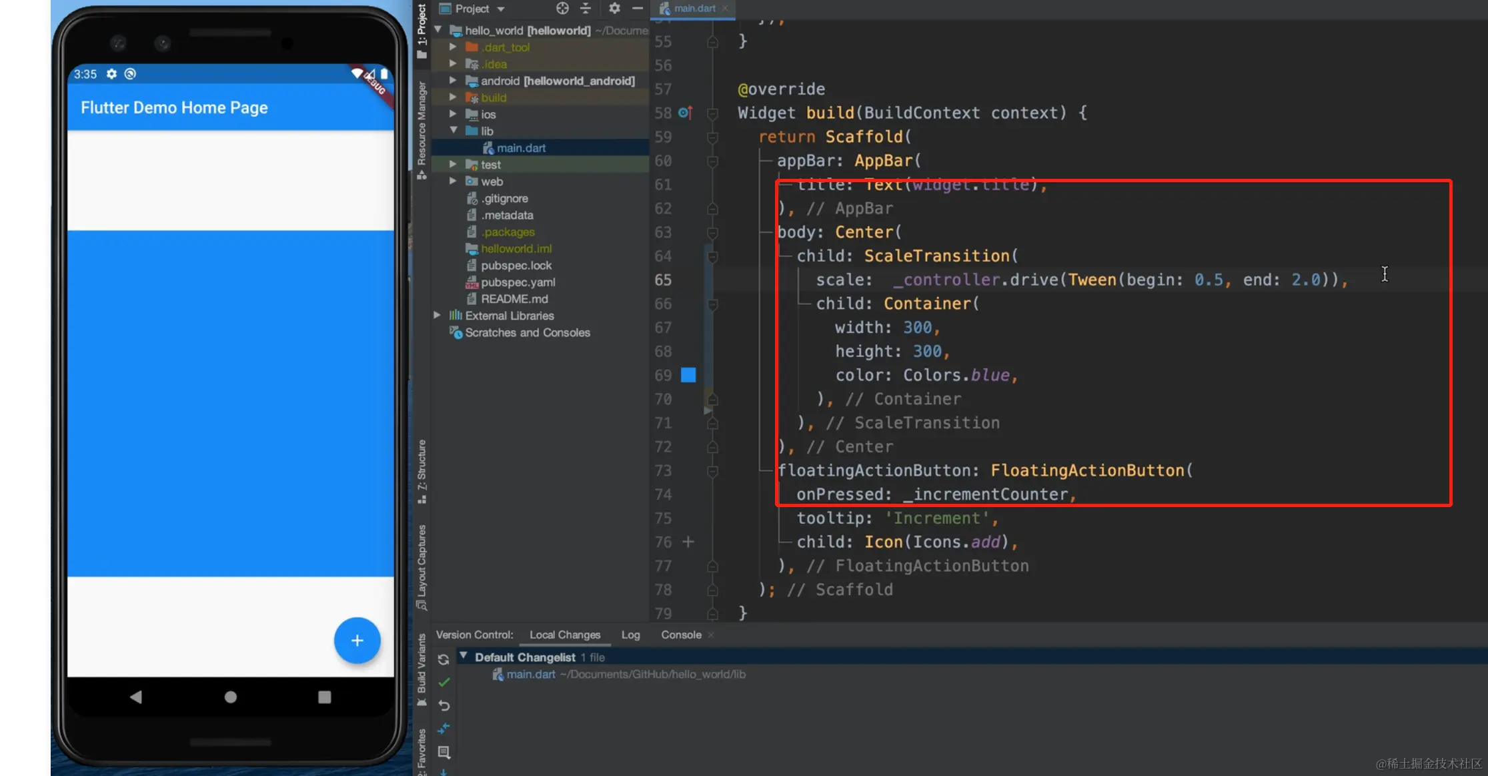Expand the android folder

pos(454,81)
